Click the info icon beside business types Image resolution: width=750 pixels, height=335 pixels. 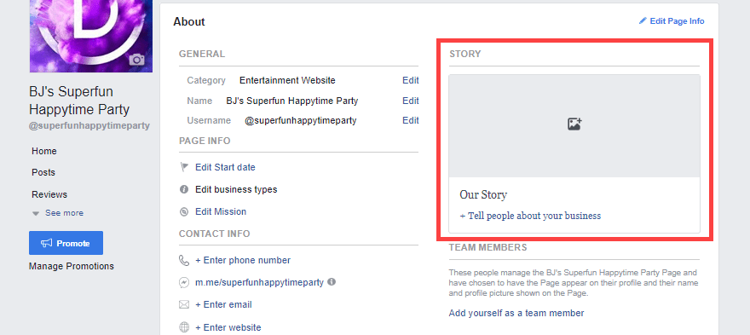click(x=184, y=189)
